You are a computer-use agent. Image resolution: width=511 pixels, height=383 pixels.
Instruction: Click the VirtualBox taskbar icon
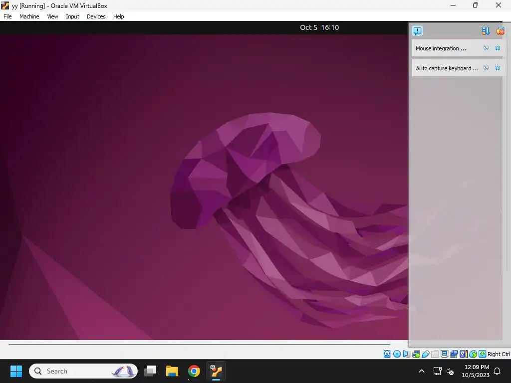coord(216,371)
